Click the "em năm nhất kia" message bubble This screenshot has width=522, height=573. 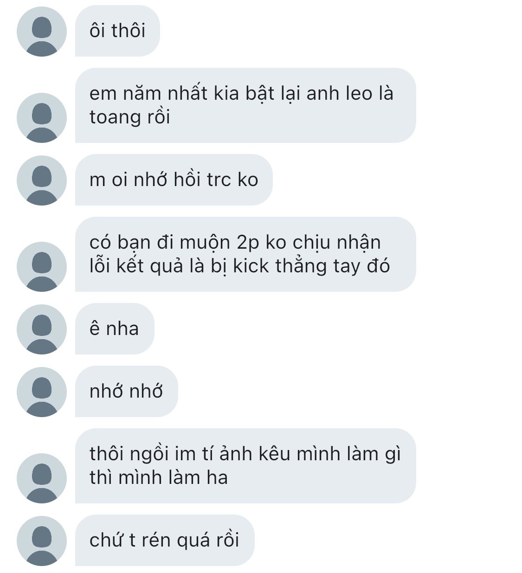(x=245, y=105)
